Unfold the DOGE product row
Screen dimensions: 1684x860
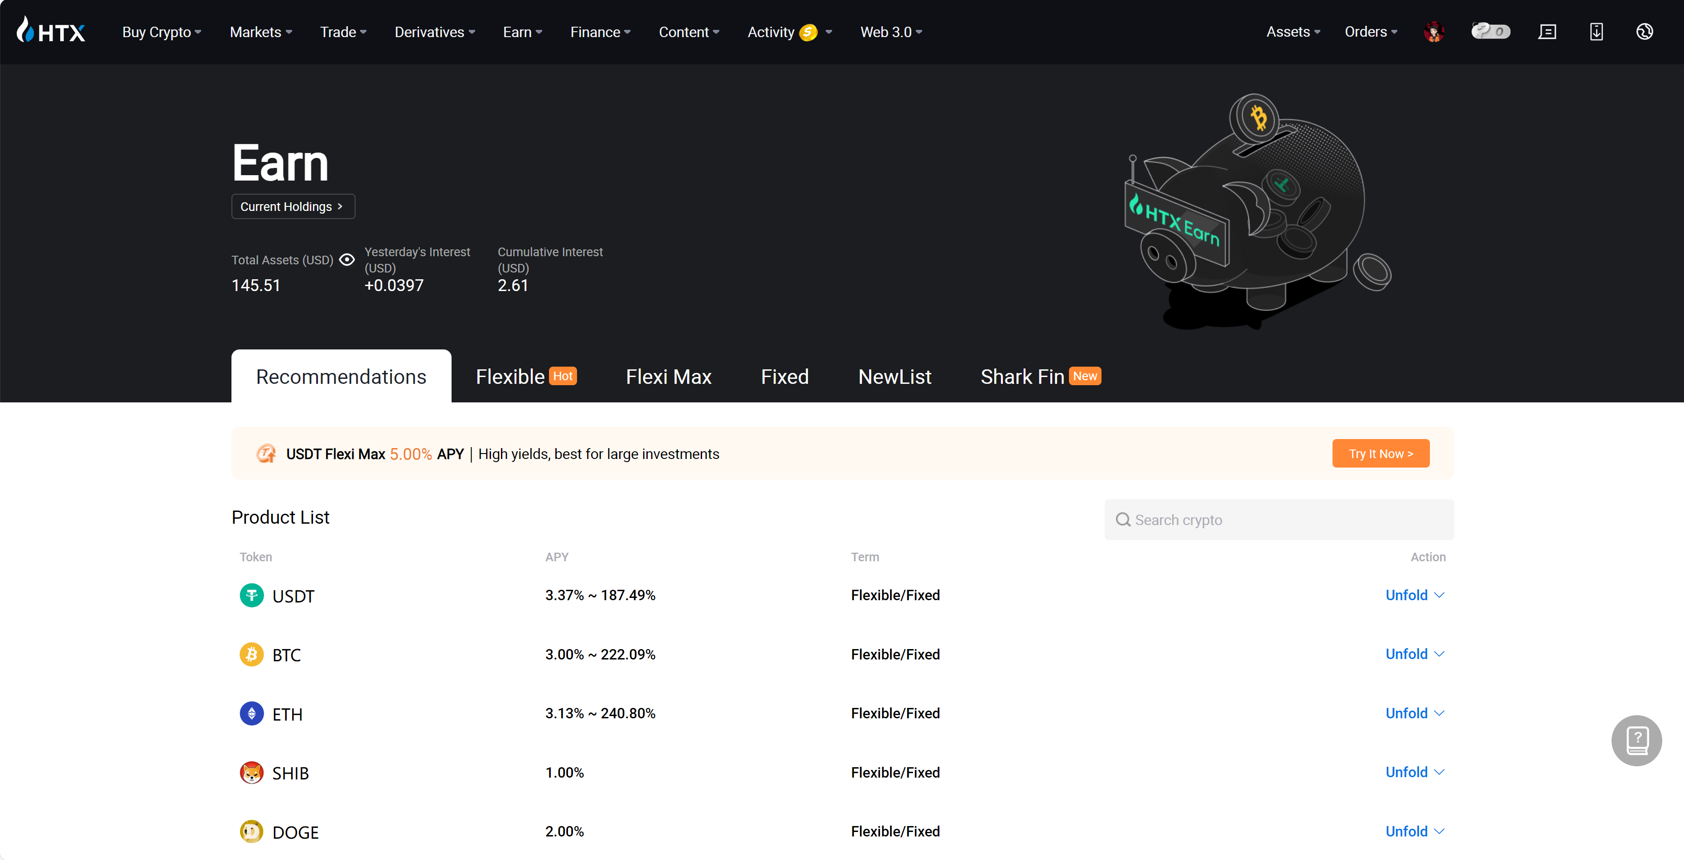[x=1415, y=831]
